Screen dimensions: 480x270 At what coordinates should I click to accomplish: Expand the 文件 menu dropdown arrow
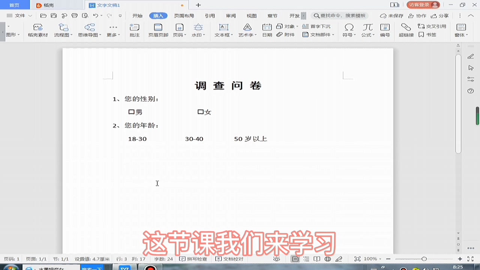(x=30, y=16)
